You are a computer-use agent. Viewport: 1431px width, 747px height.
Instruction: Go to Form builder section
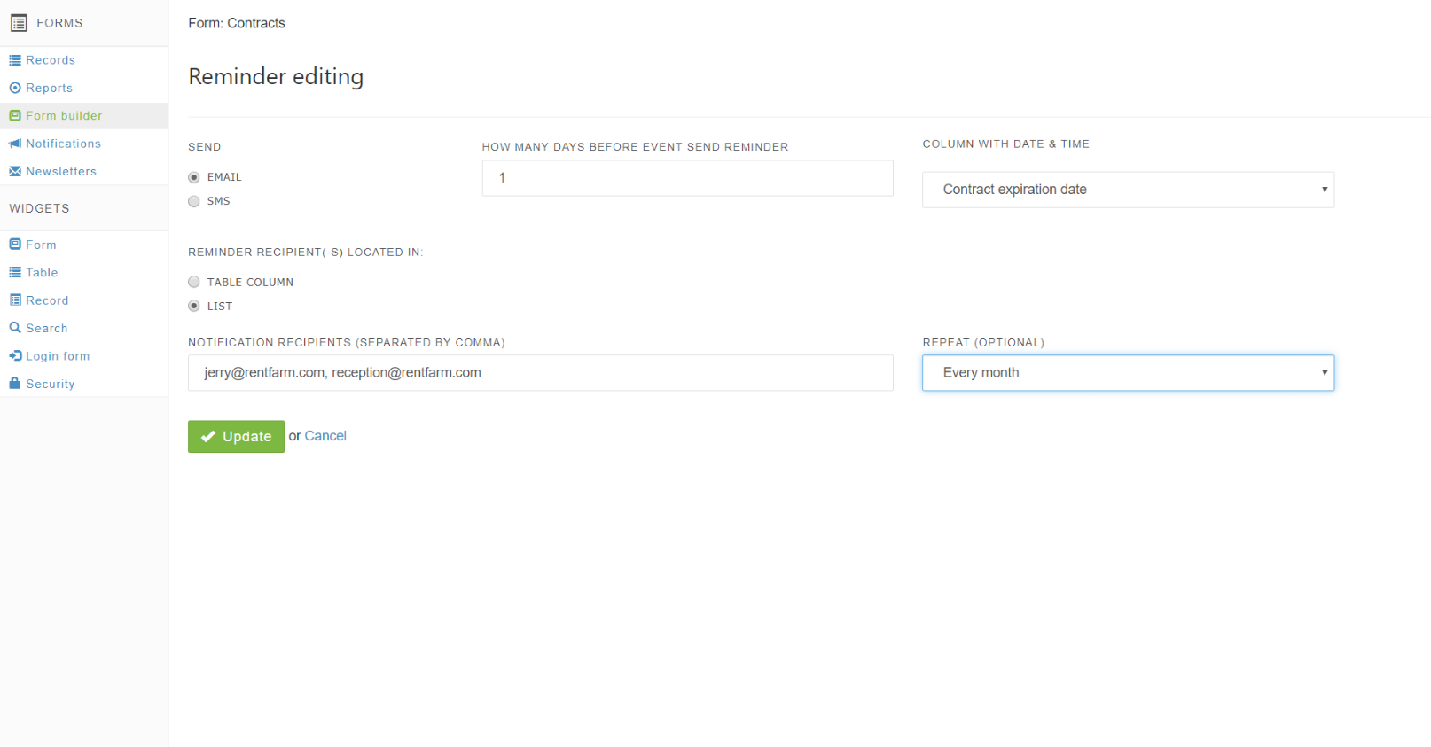click(64, 116)
